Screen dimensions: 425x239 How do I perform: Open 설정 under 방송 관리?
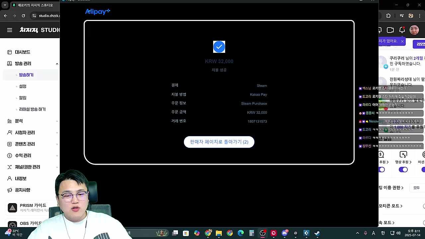tap(23, 86)
